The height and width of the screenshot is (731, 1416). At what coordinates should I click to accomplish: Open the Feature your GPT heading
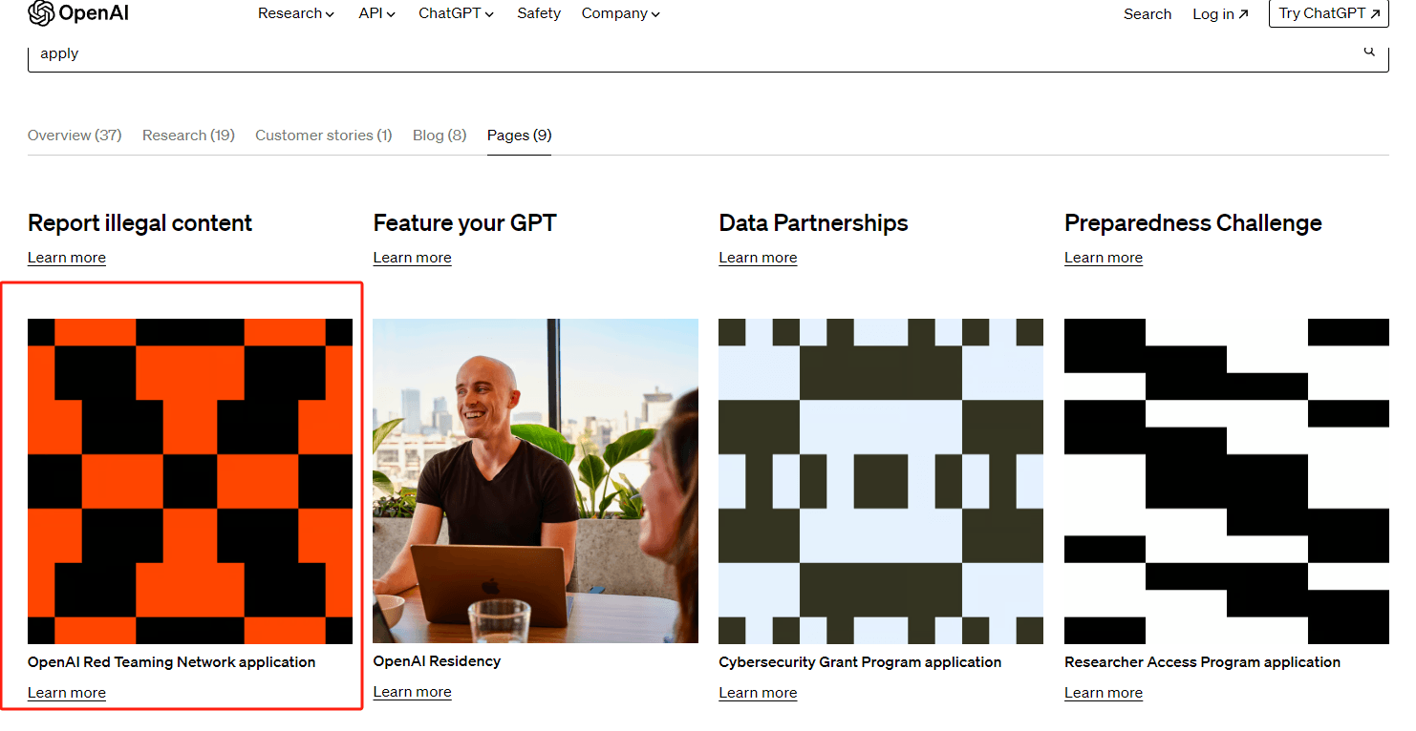click(465, 223)
